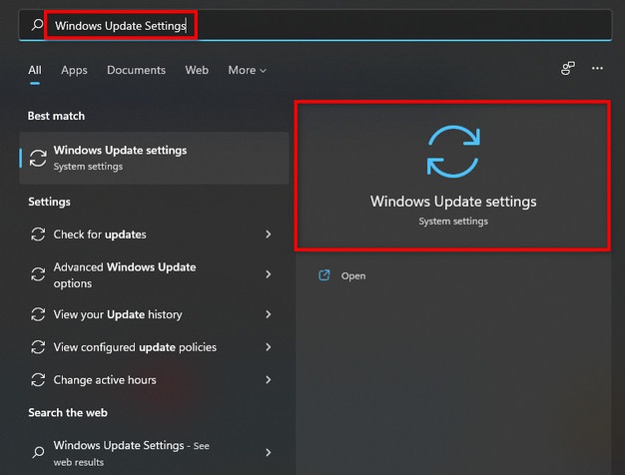Expand the More dropdown filter
This screenshot has height=475, width=625.
click(x=248, y=70)
